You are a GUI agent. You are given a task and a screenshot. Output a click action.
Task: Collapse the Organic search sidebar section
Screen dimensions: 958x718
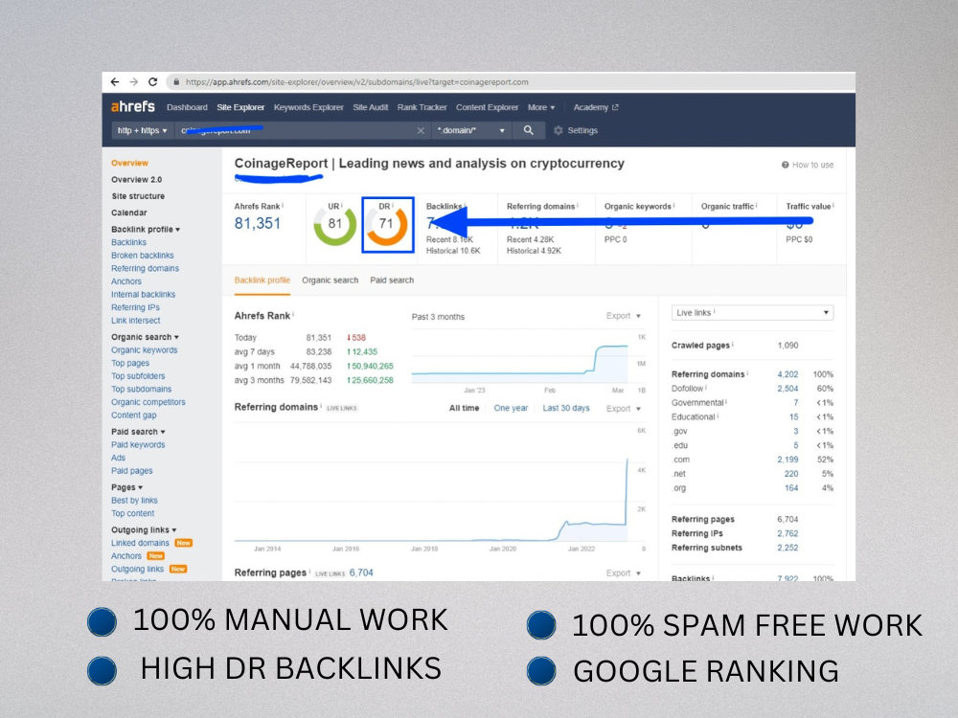point(145,337)
